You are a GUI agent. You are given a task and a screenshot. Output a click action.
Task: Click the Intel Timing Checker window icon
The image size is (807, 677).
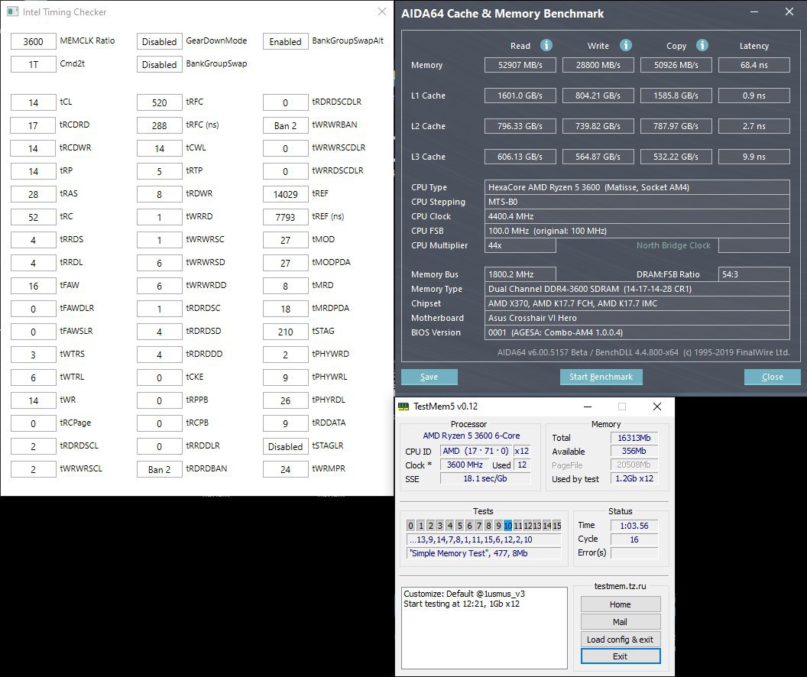click(x=12, y=11)
